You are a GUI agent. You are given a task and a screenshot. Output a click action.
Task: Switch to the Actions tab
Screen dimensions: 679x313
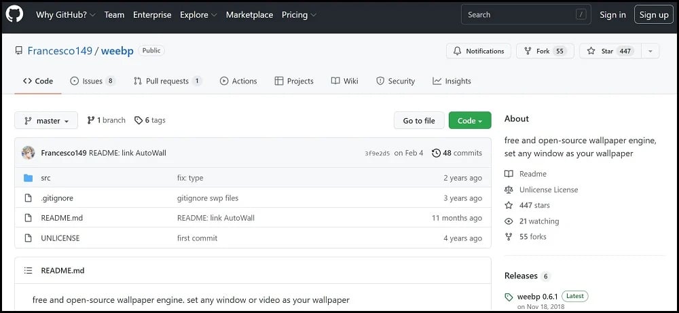pyautogui.click(x=238, y=81)
